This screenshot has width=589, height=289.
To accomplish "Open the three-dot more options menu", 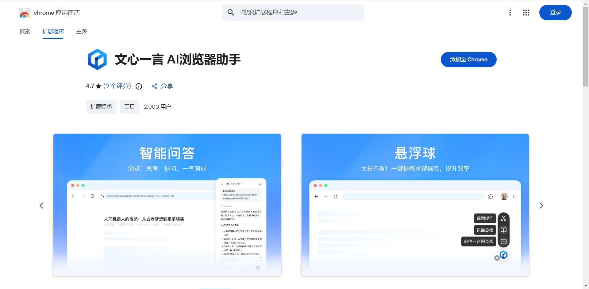I will click(510, 13).
